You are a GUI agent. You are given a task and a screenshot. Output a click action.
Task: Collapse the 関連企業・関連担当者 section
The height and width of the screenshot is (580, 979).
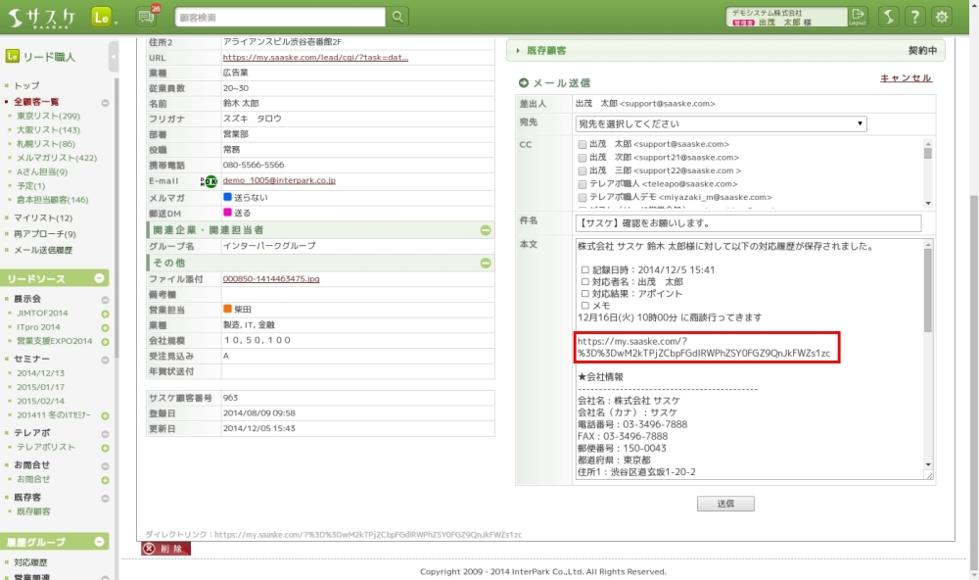(486, 230)
